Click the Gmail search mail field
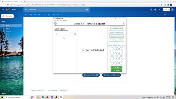 56,10
